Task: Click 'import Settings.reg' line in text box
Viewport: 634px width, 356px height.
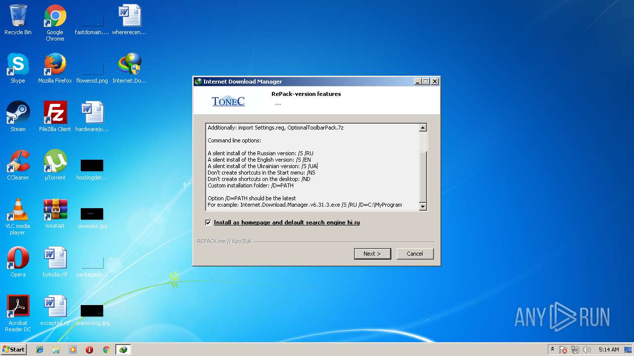Action: click(x=275, y=128)
